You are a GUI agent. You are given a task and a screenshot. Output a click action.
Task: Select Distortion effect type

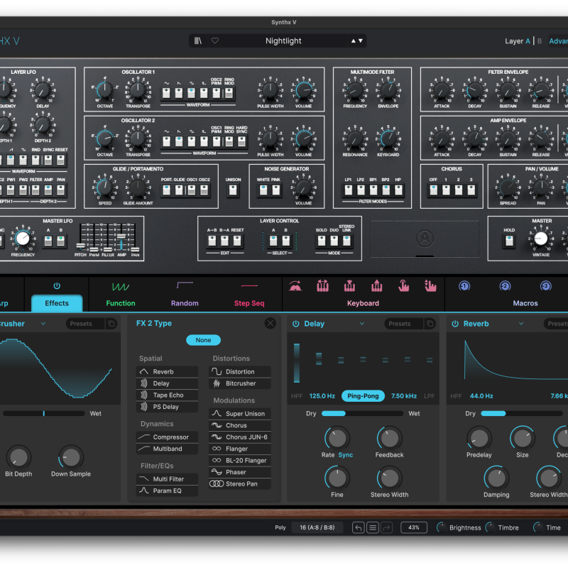click(x=240, y=371)
